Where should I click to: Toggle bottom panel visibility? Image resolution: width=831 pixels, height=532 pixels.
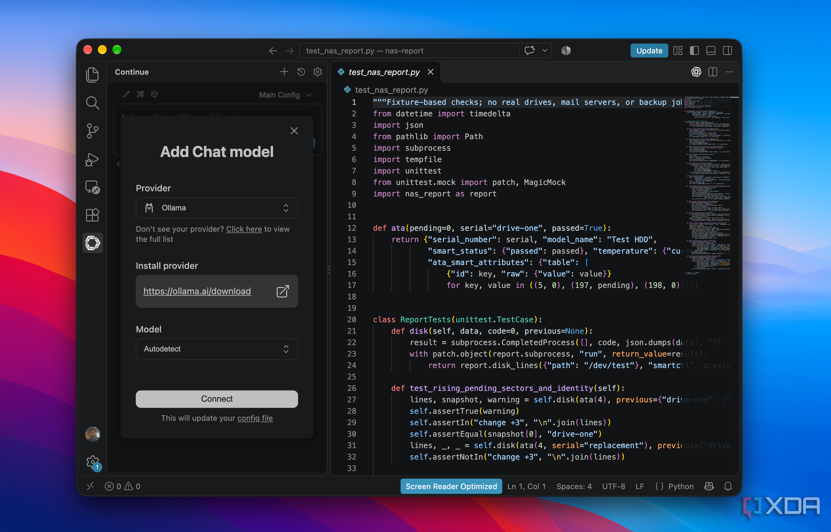tap(711, 51)
